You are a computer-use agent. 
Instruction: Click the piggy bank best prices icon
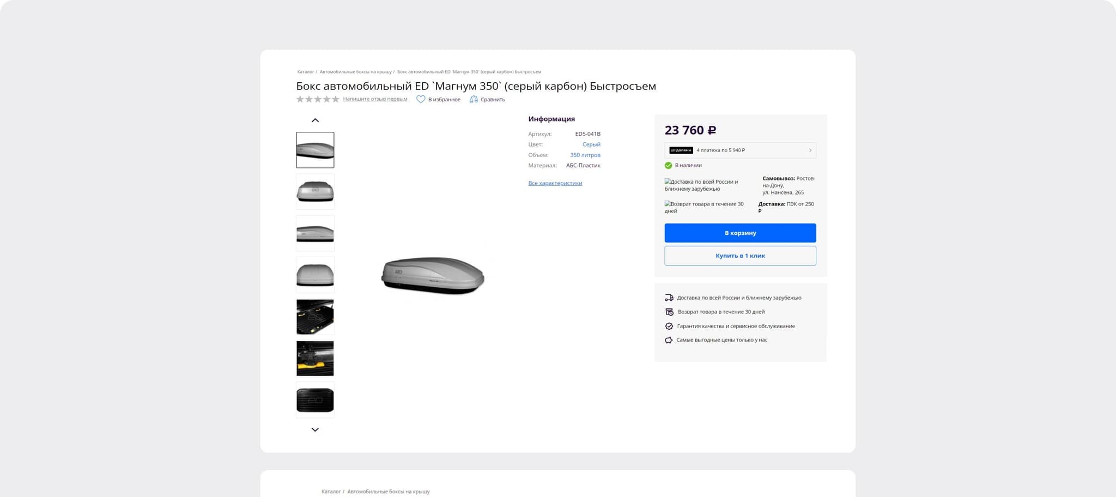[669, 340]
